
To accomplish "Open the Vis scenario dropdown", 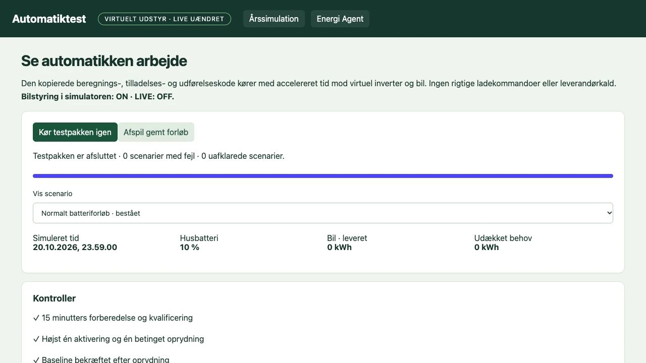I will [x=323, y=213].
